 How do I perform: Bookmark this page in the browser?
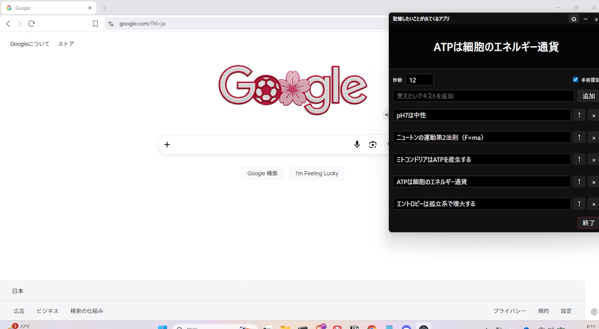(x=95, y=24)
